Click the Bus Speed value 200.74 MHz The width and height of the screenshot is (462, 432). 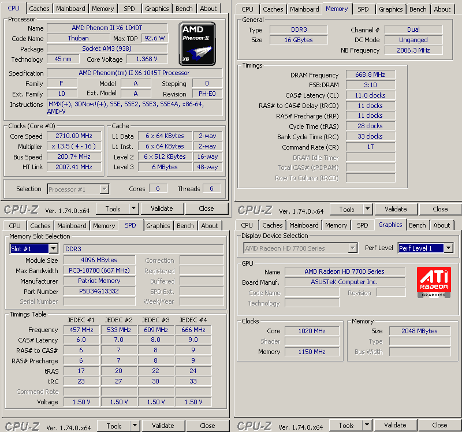click(74, 157)
